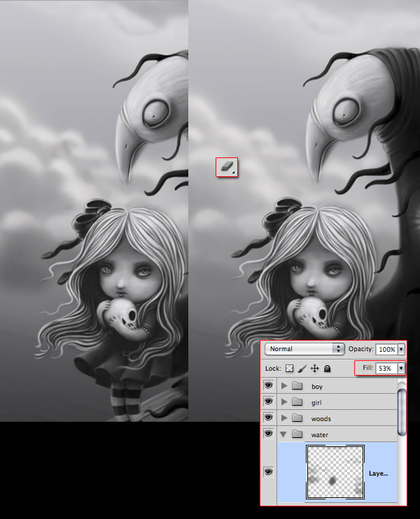
Task: Select the boy folder icon
Action: click(297, 385)
